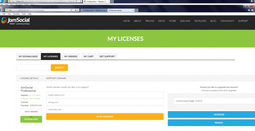
Task: Select the MY LICENSES tab
Action: tap(51, 56)
